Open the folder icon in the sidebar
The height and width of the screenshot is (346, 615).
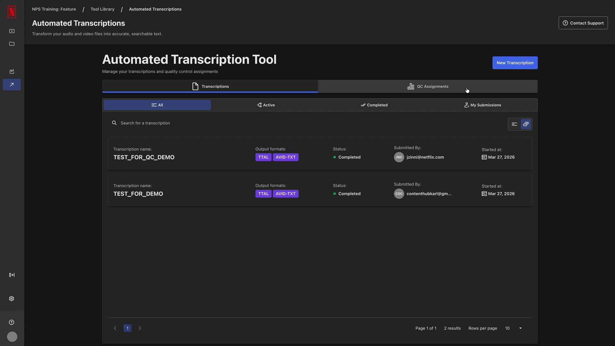[x=12, y=44]
